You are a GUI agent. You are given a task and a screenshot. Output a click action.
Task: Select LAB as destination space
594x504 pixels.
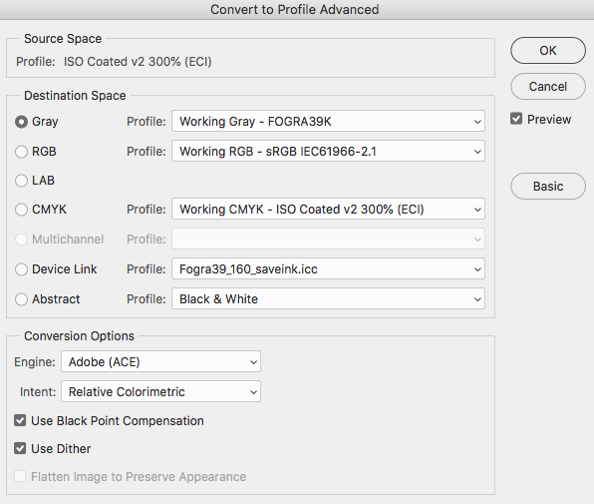[x=21, y=181]
